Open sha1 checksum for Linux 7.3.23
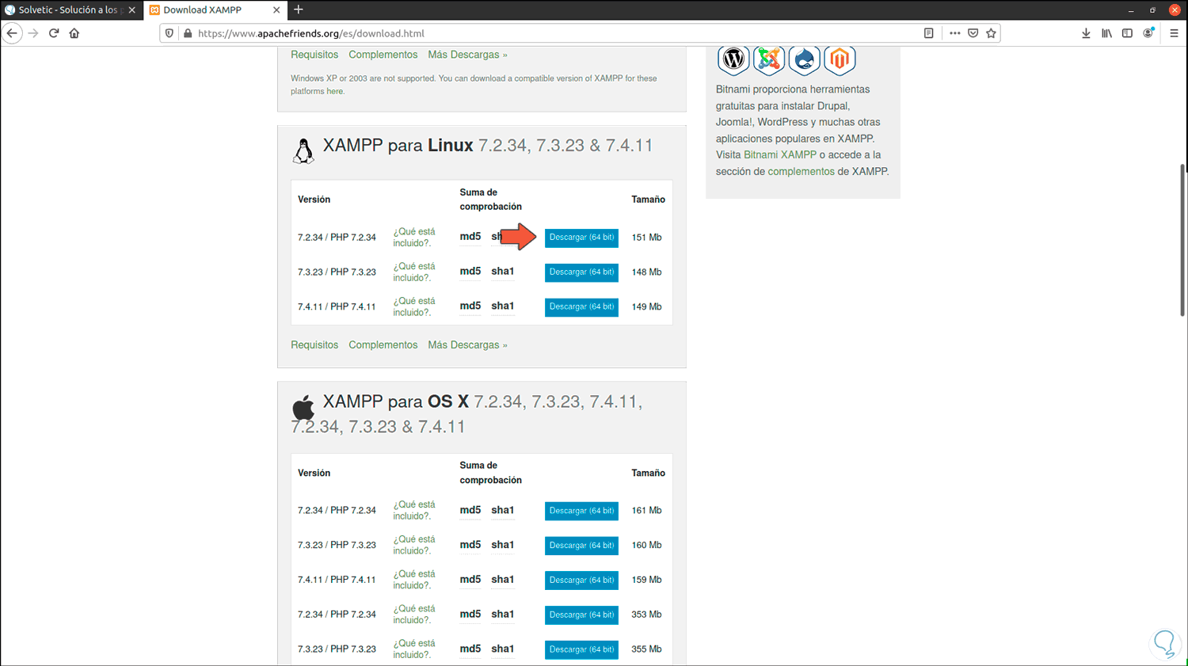1188x666 pixels. (503, 272)
